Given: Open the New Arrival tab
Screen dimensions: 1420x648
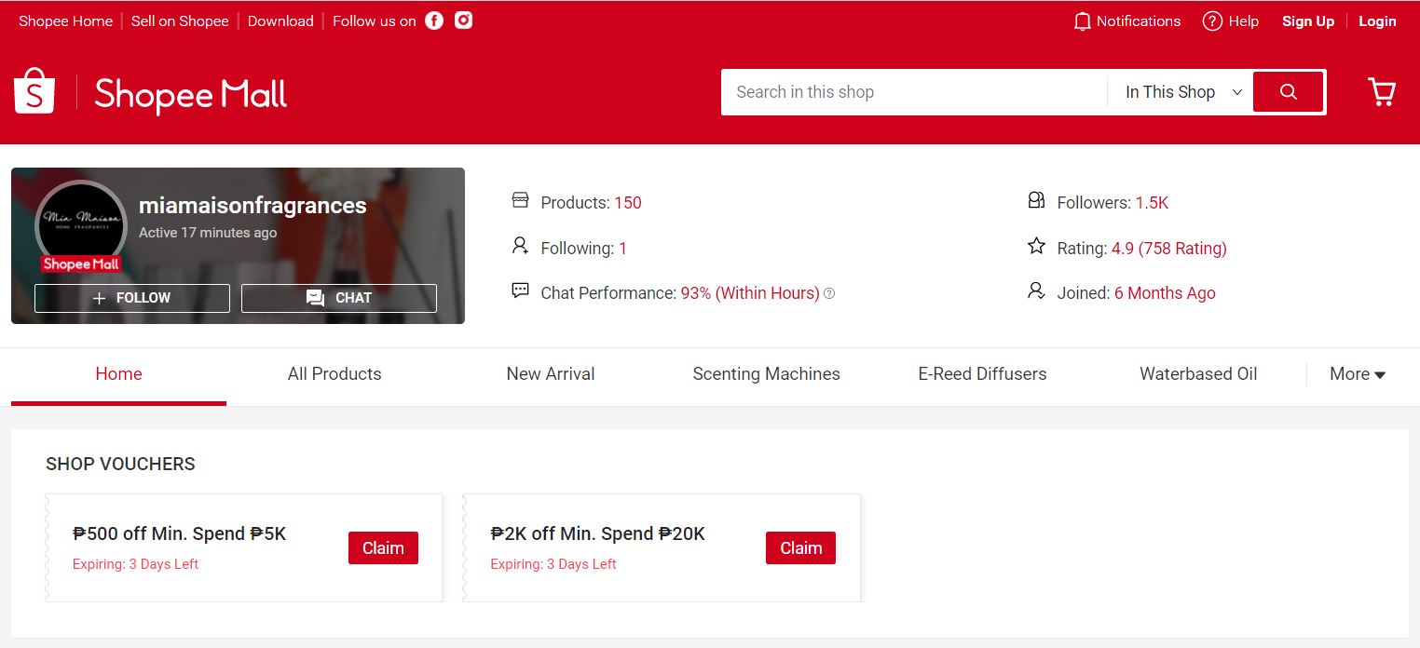Looking at the screenshot, I should [x=551, y=374].
